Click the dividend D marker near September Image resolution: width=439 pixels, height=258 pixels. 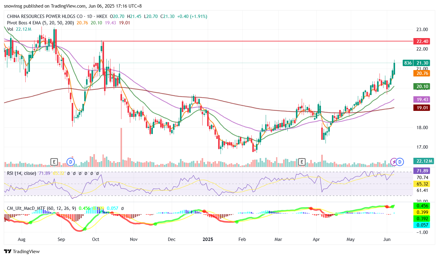[71, 162]
